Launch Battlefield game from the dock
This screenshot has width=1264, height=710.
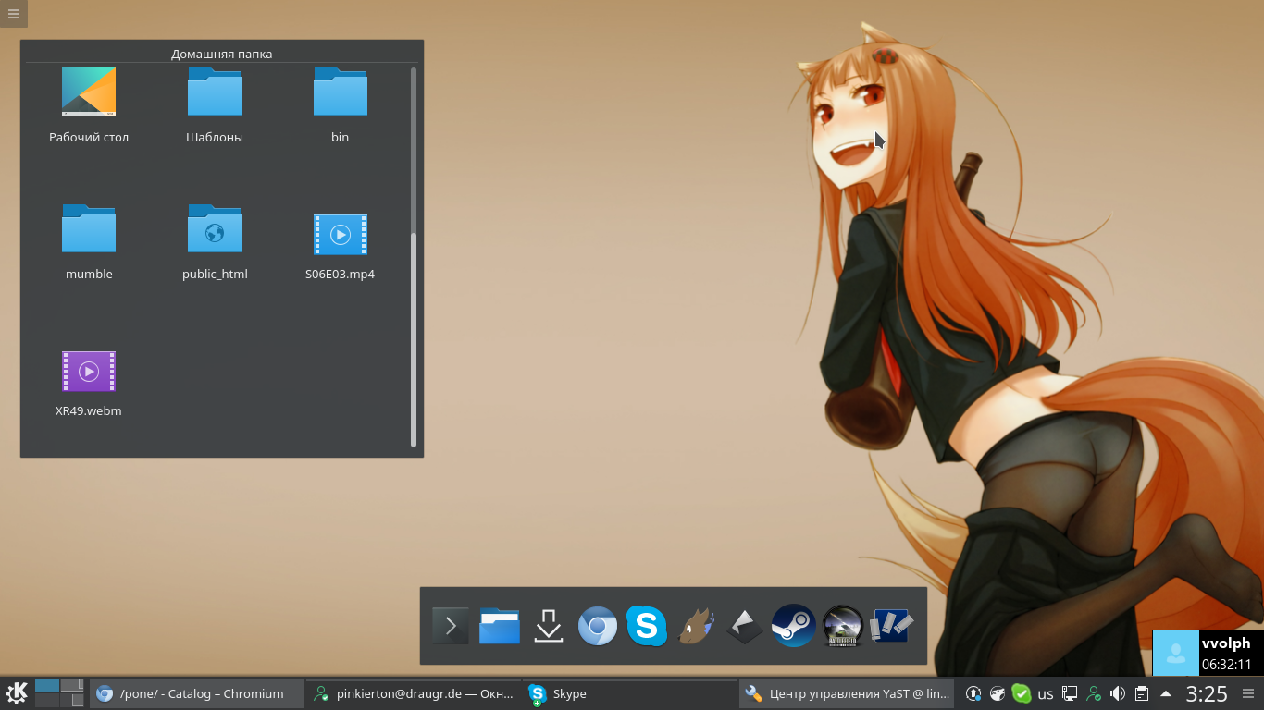tap(843, 626)
